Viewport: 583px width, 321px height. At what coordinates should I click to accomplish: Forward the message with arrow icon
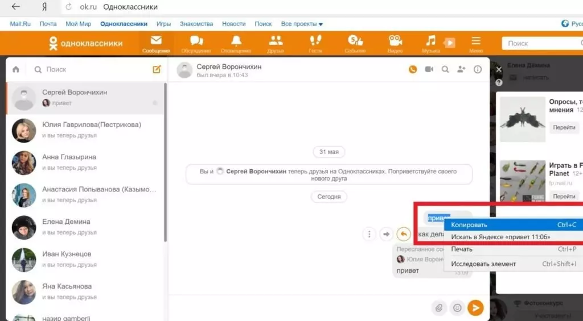tap(387, 234)
